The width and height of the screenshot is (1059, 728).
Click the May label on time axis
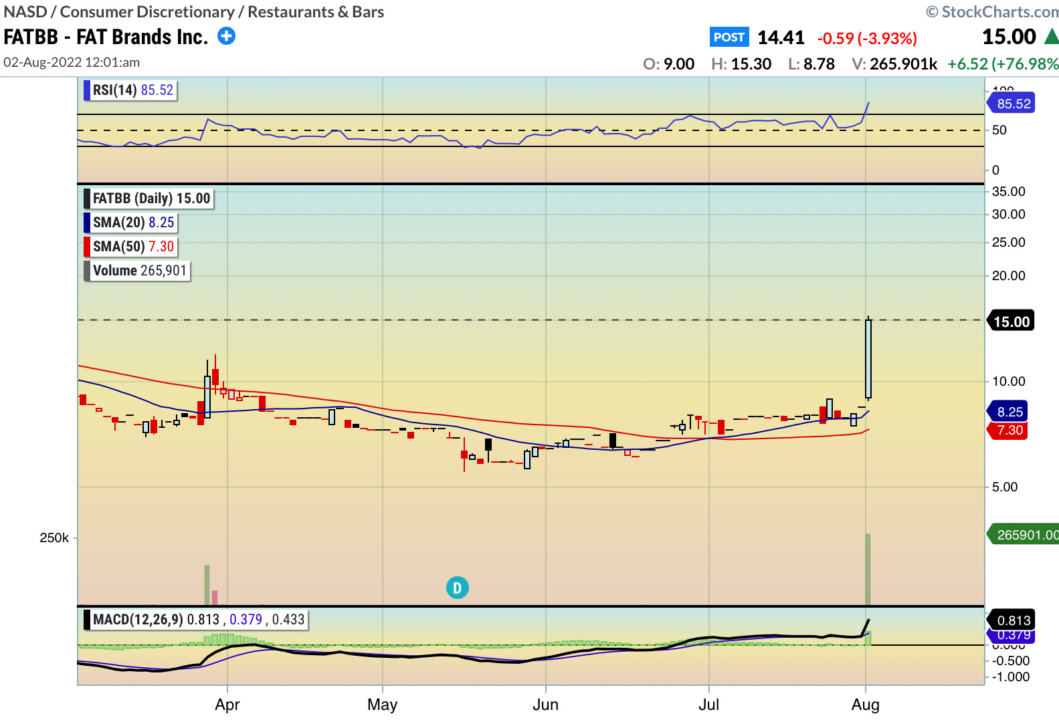383,705
